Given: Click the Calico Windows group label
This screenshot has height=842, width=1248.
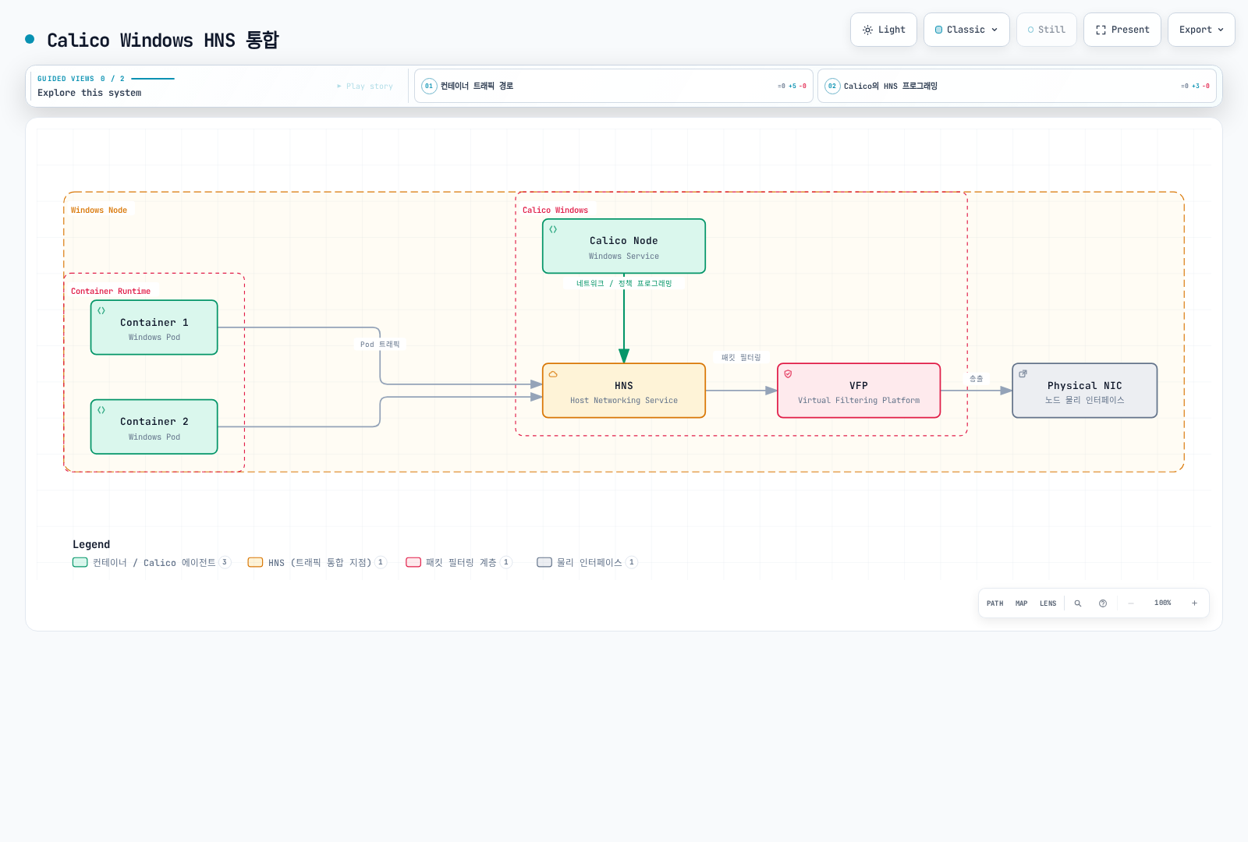Looking at the screenshot, I should point(555,210).
